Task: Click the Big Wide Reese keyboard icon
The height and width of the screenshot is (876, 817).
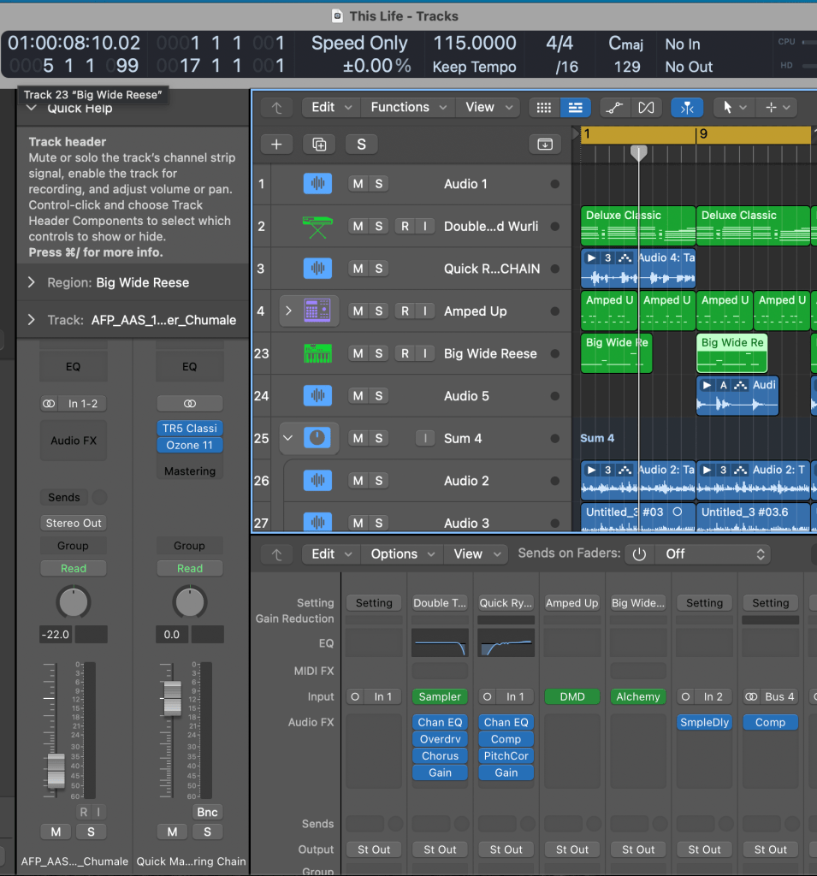Action: click(x=317, y=353)
